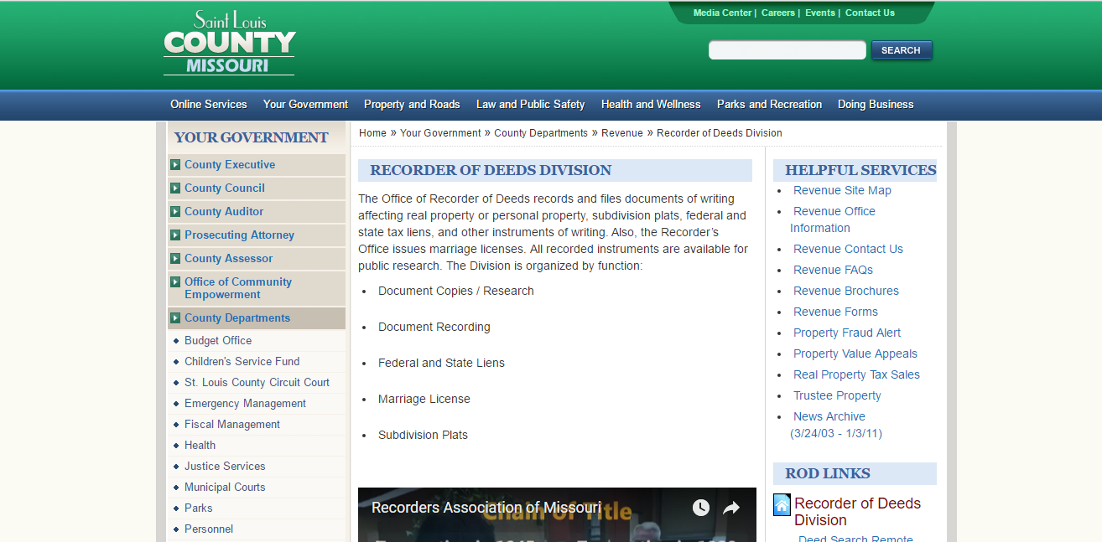Click the arrow icon beside Prosecuting Attorney

[174, 235]
